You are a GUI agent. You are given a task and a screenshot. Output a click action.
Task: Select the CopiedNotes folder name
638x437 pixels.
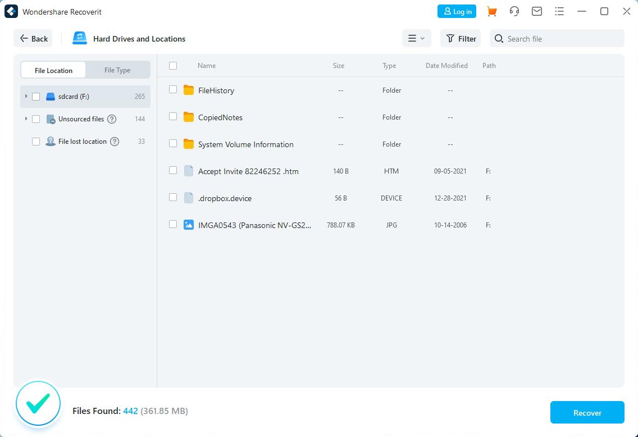pos(220,117)
